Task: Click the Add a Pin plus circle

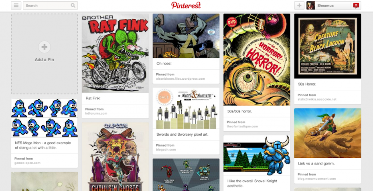Action: 45,47
